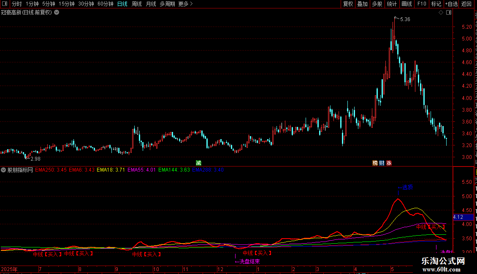Image resolution: width=477 pixels, height=274 pixels.
Task: Select the 日线 daily chart tab
Action: click(x=122, y=4)
